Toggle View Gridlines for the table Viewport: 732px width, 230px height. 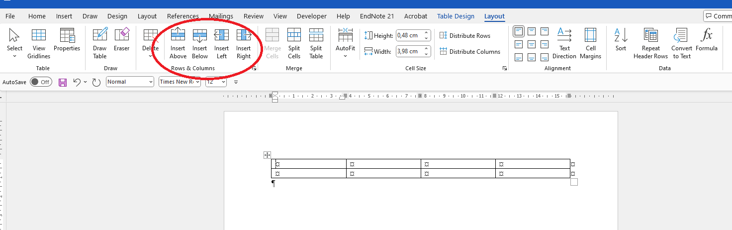pyautogui.click(x=39, y=43)
